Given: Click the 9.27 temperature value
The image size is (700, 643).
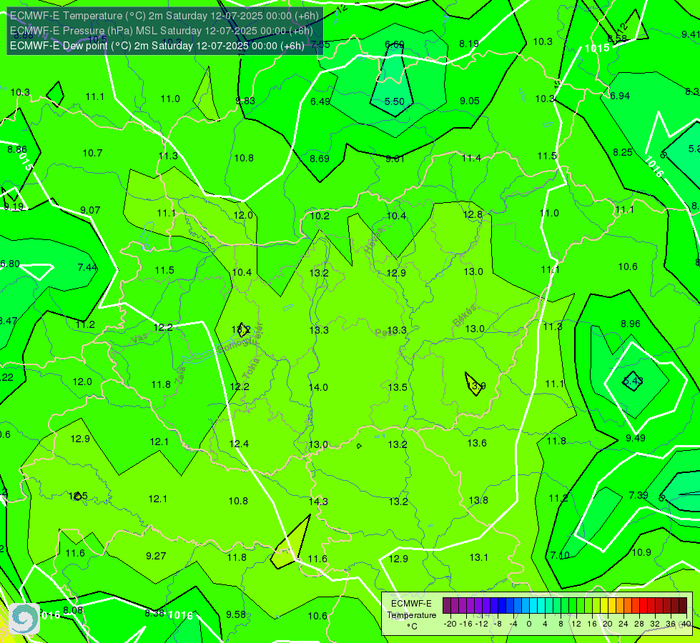Looking at the screenshot, I should coord(156,556).
